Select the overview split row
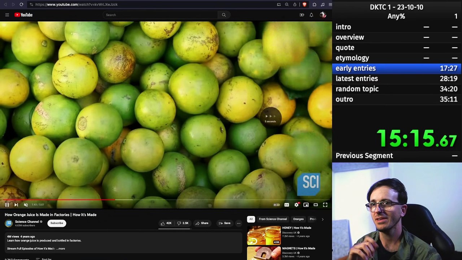The image size is (462, 260). pos(397,37)
